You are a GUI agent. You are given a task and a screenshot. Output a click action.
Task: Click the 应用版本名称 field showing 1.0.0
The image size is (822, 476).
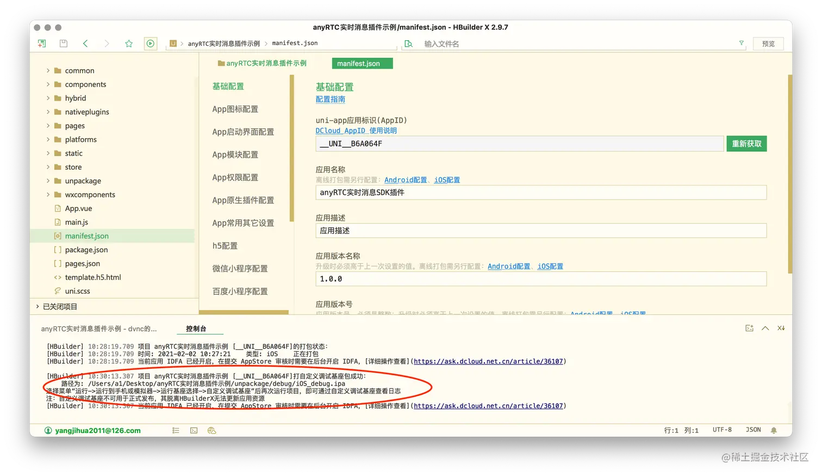541,279
